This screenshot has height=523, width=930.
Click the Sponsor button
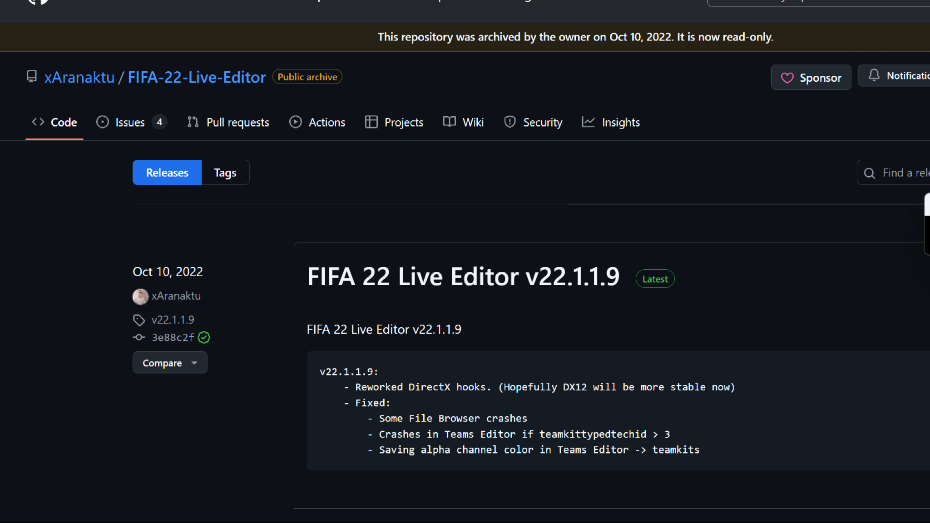(x=811, y=78)
